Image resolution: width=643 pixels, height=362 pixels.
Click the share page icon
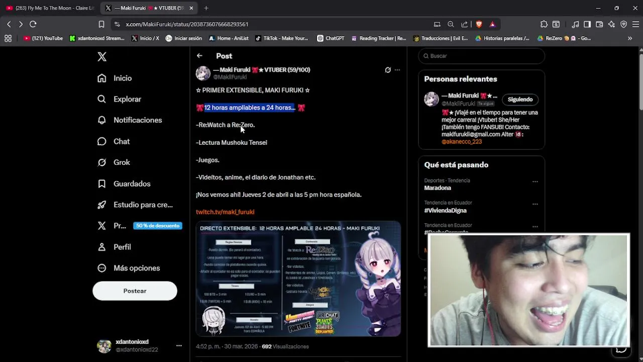click(464, 24)
